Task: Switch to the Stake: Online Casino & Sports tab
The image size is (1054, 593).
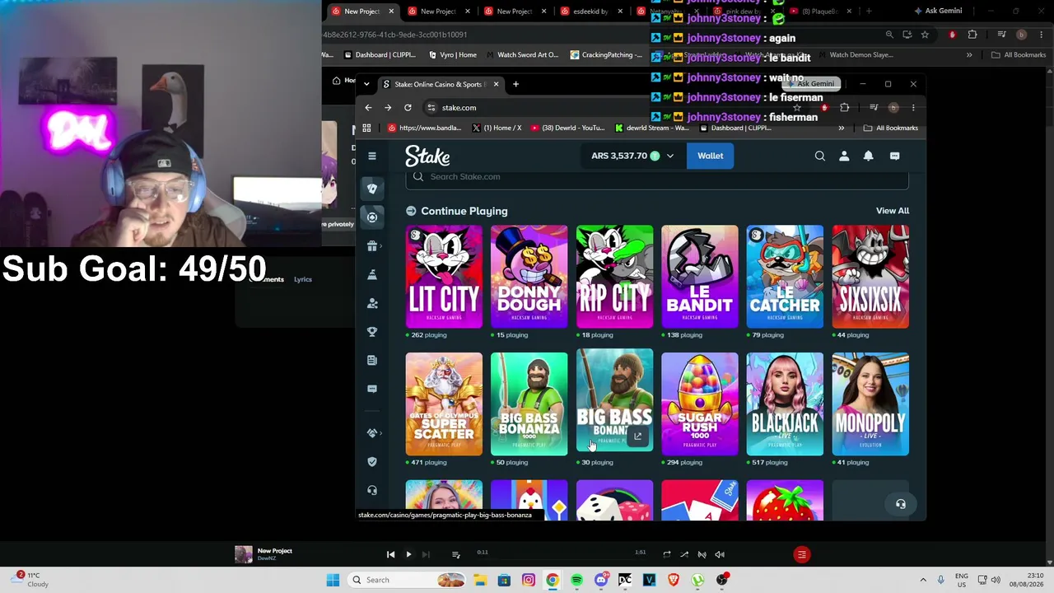Action: (440, 84)
